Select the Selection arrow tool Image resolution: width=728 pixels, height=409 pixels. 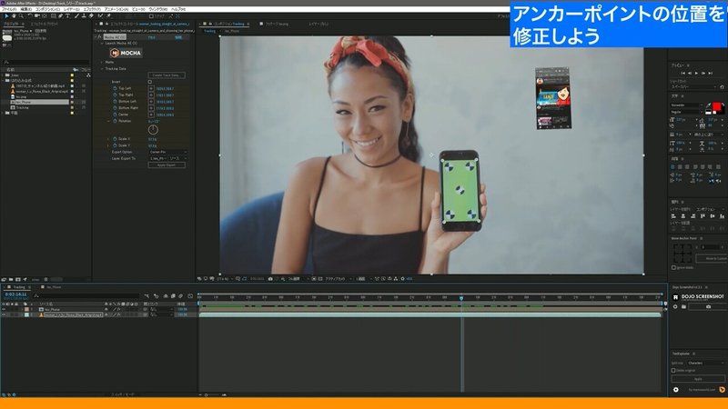(x=6, y=15)
